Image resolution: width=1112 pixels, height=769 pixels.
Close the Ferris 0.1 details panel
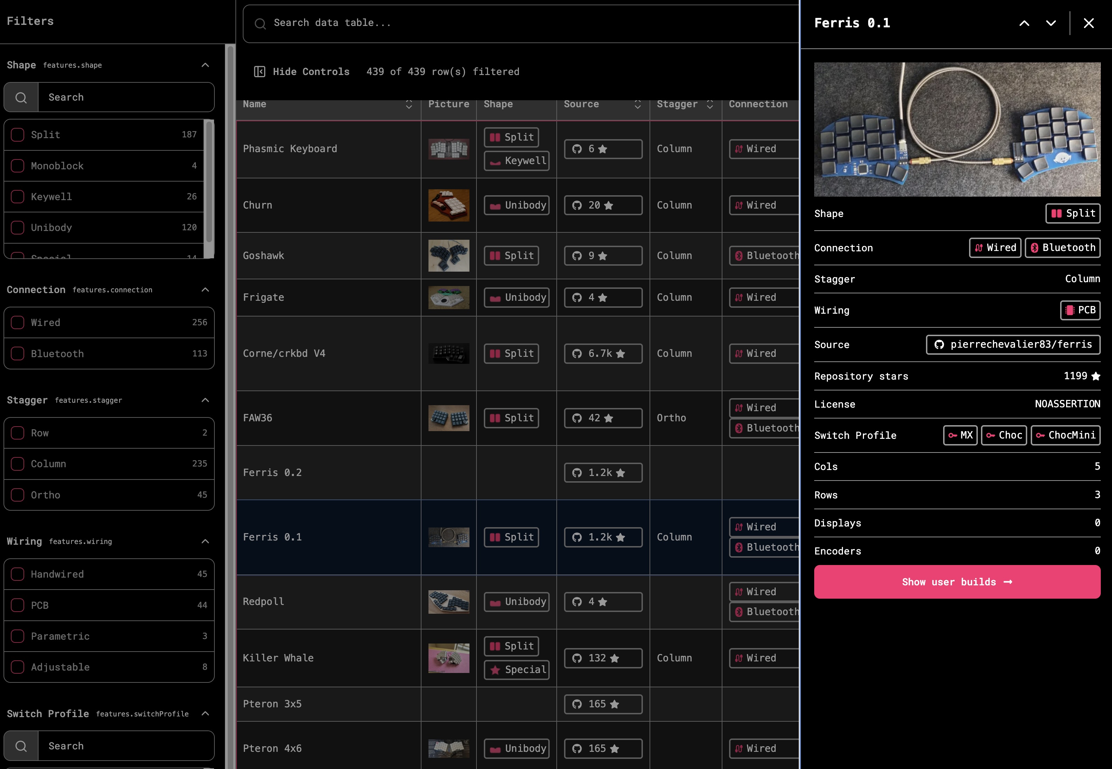point(1089,23)
